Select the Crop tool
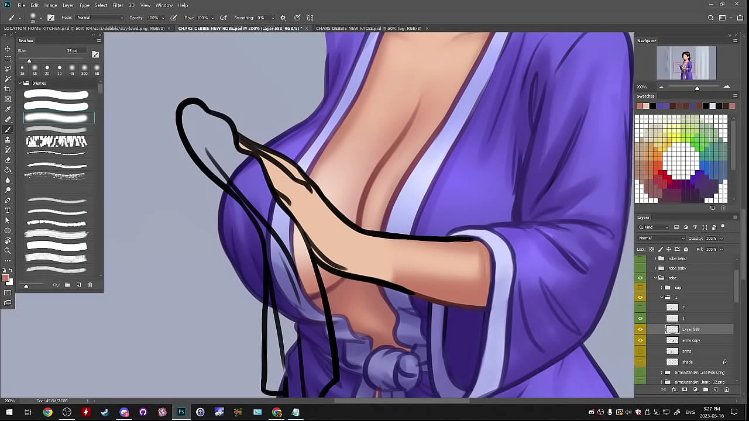 [8, 89]
